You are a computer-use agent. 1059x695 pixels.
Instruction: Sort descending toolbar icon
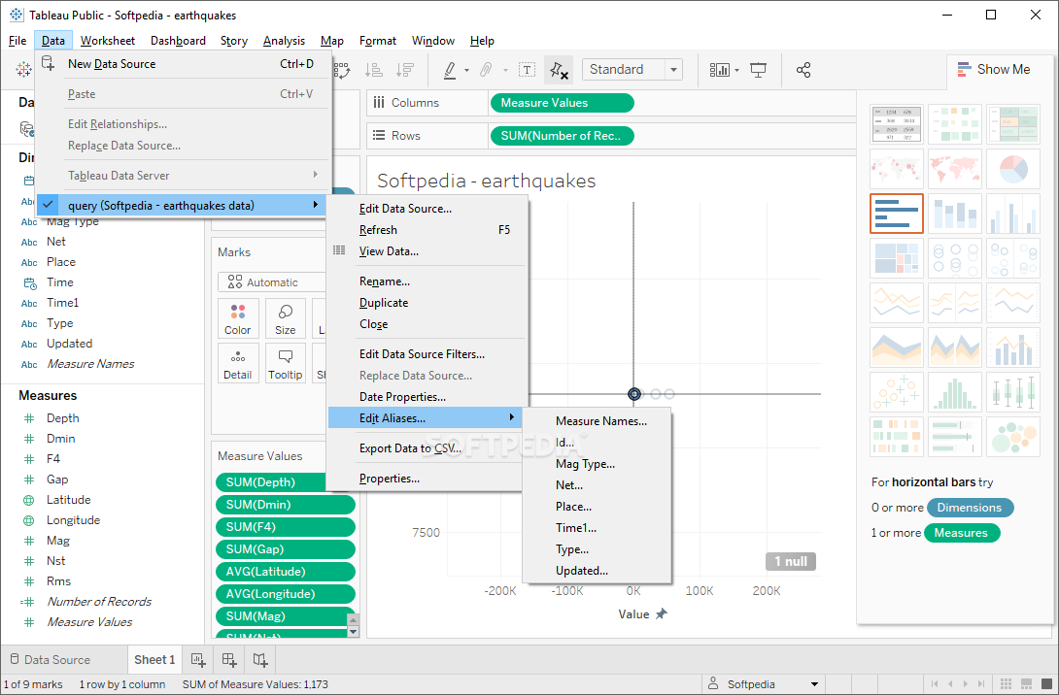click(405, 70)
